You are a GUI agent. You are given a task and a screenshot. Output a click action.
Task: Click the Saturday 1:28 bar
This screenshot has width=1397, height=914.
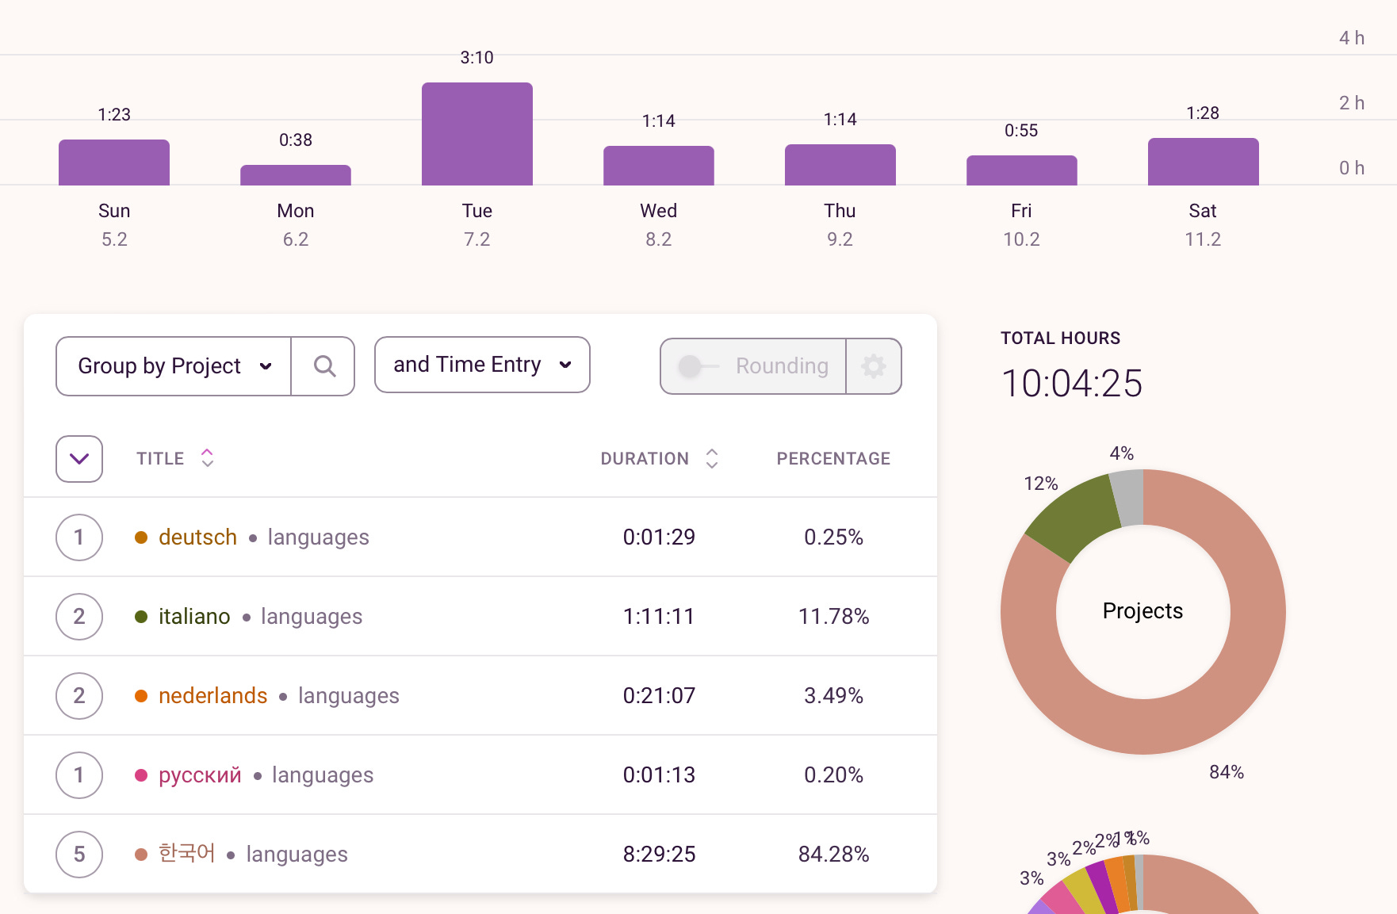pyautogui.click(x=1204, y=162)
